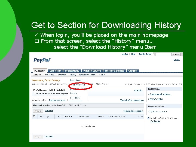Click the Log Out link

click(x=125, y=54)
